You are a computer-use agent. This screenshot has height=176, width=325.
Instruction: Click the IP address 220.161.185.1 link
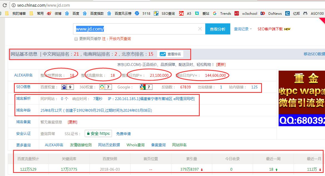point(151,99)
